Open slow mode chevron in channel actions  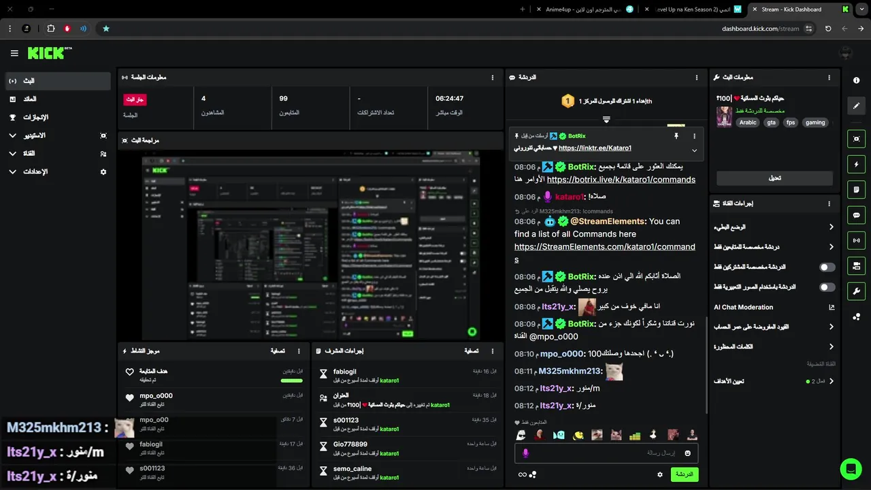831,227
